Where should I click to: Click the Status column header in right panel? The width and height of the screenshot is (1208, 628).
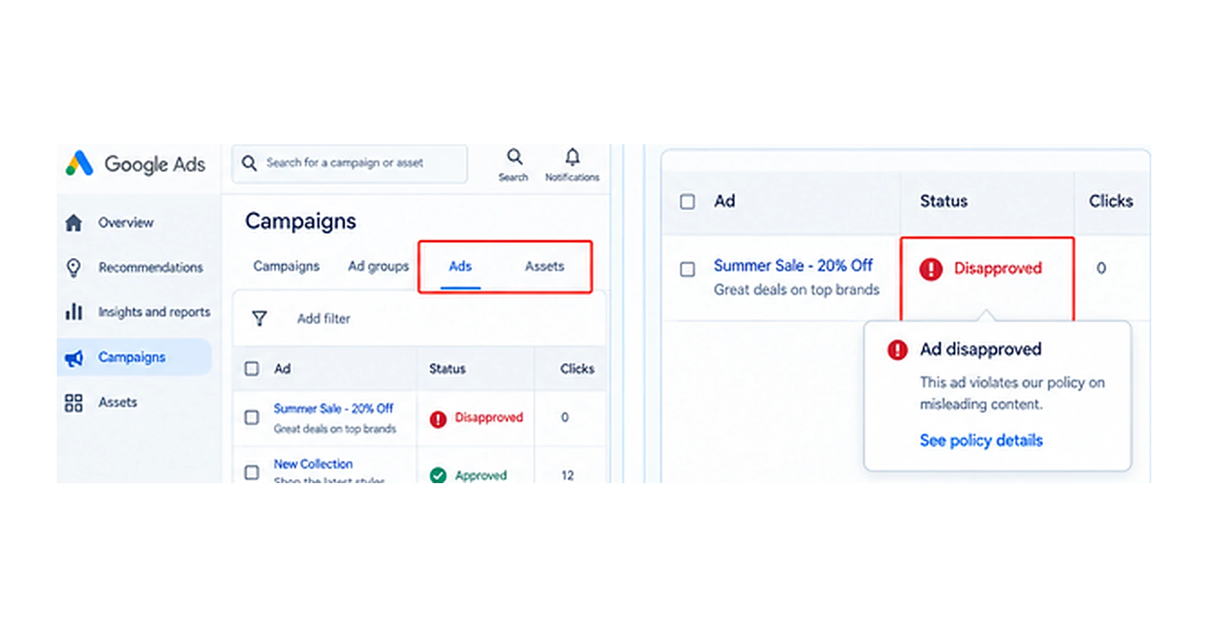coord(944,201)
